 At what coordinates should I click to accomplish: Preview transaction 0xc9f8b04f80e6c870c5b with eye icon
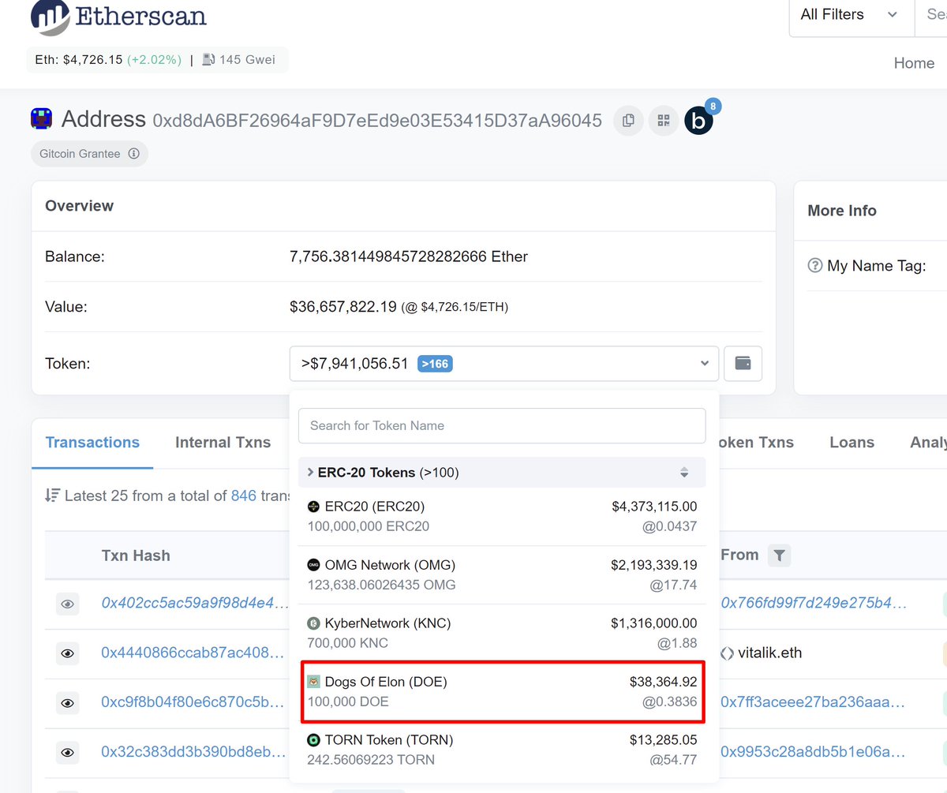point(68,702)
